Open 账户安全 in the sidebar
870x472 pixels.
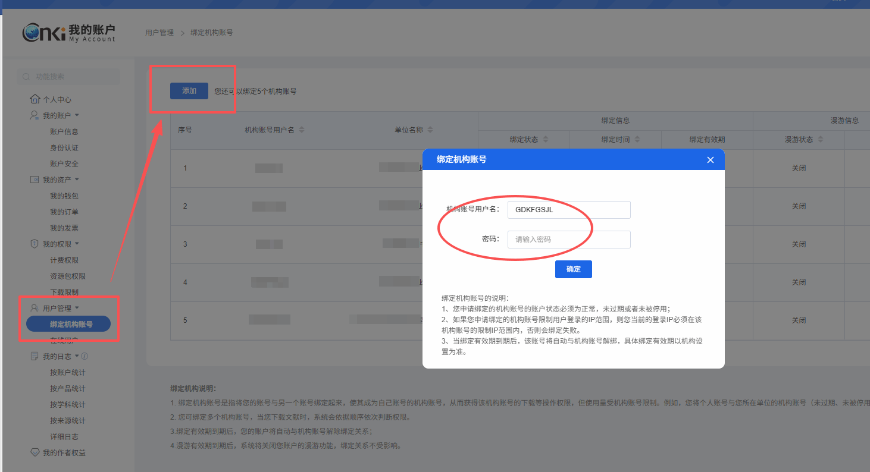64,163
